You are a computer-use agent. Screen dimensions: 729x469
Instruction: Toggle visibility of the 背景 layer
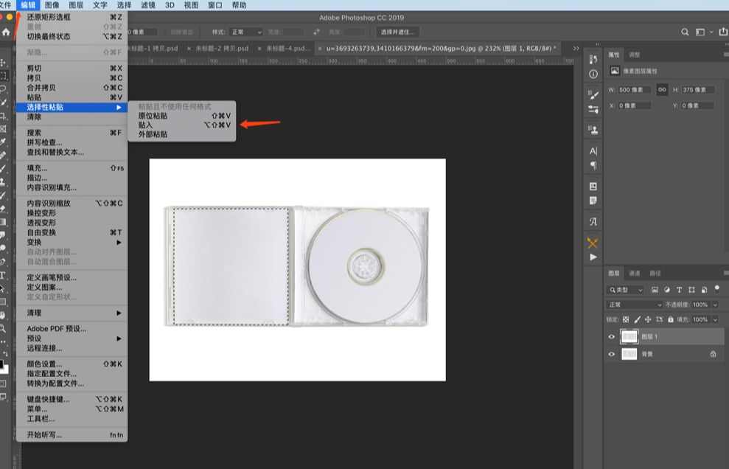tap(611, 353)
